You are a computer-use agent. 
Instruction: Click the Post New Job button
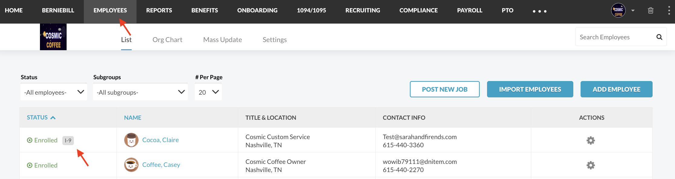(445, 89)
